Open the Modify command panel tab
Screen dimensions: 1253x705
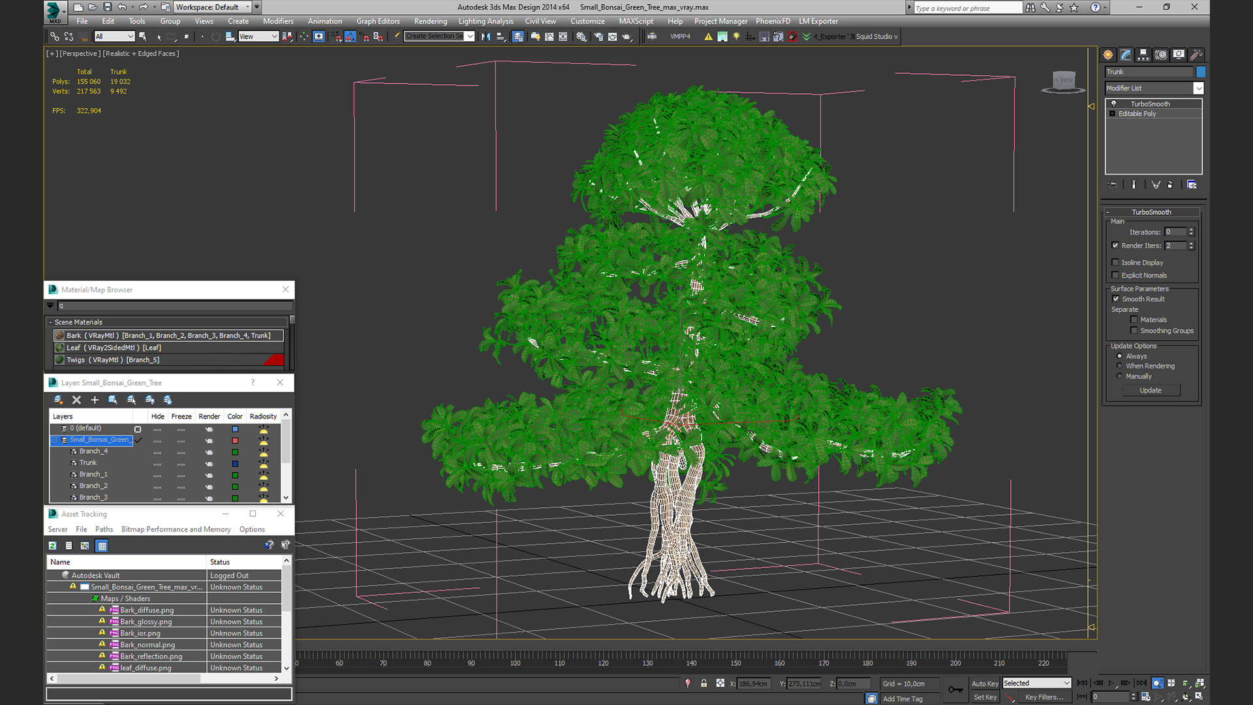tap(1126, 55)
